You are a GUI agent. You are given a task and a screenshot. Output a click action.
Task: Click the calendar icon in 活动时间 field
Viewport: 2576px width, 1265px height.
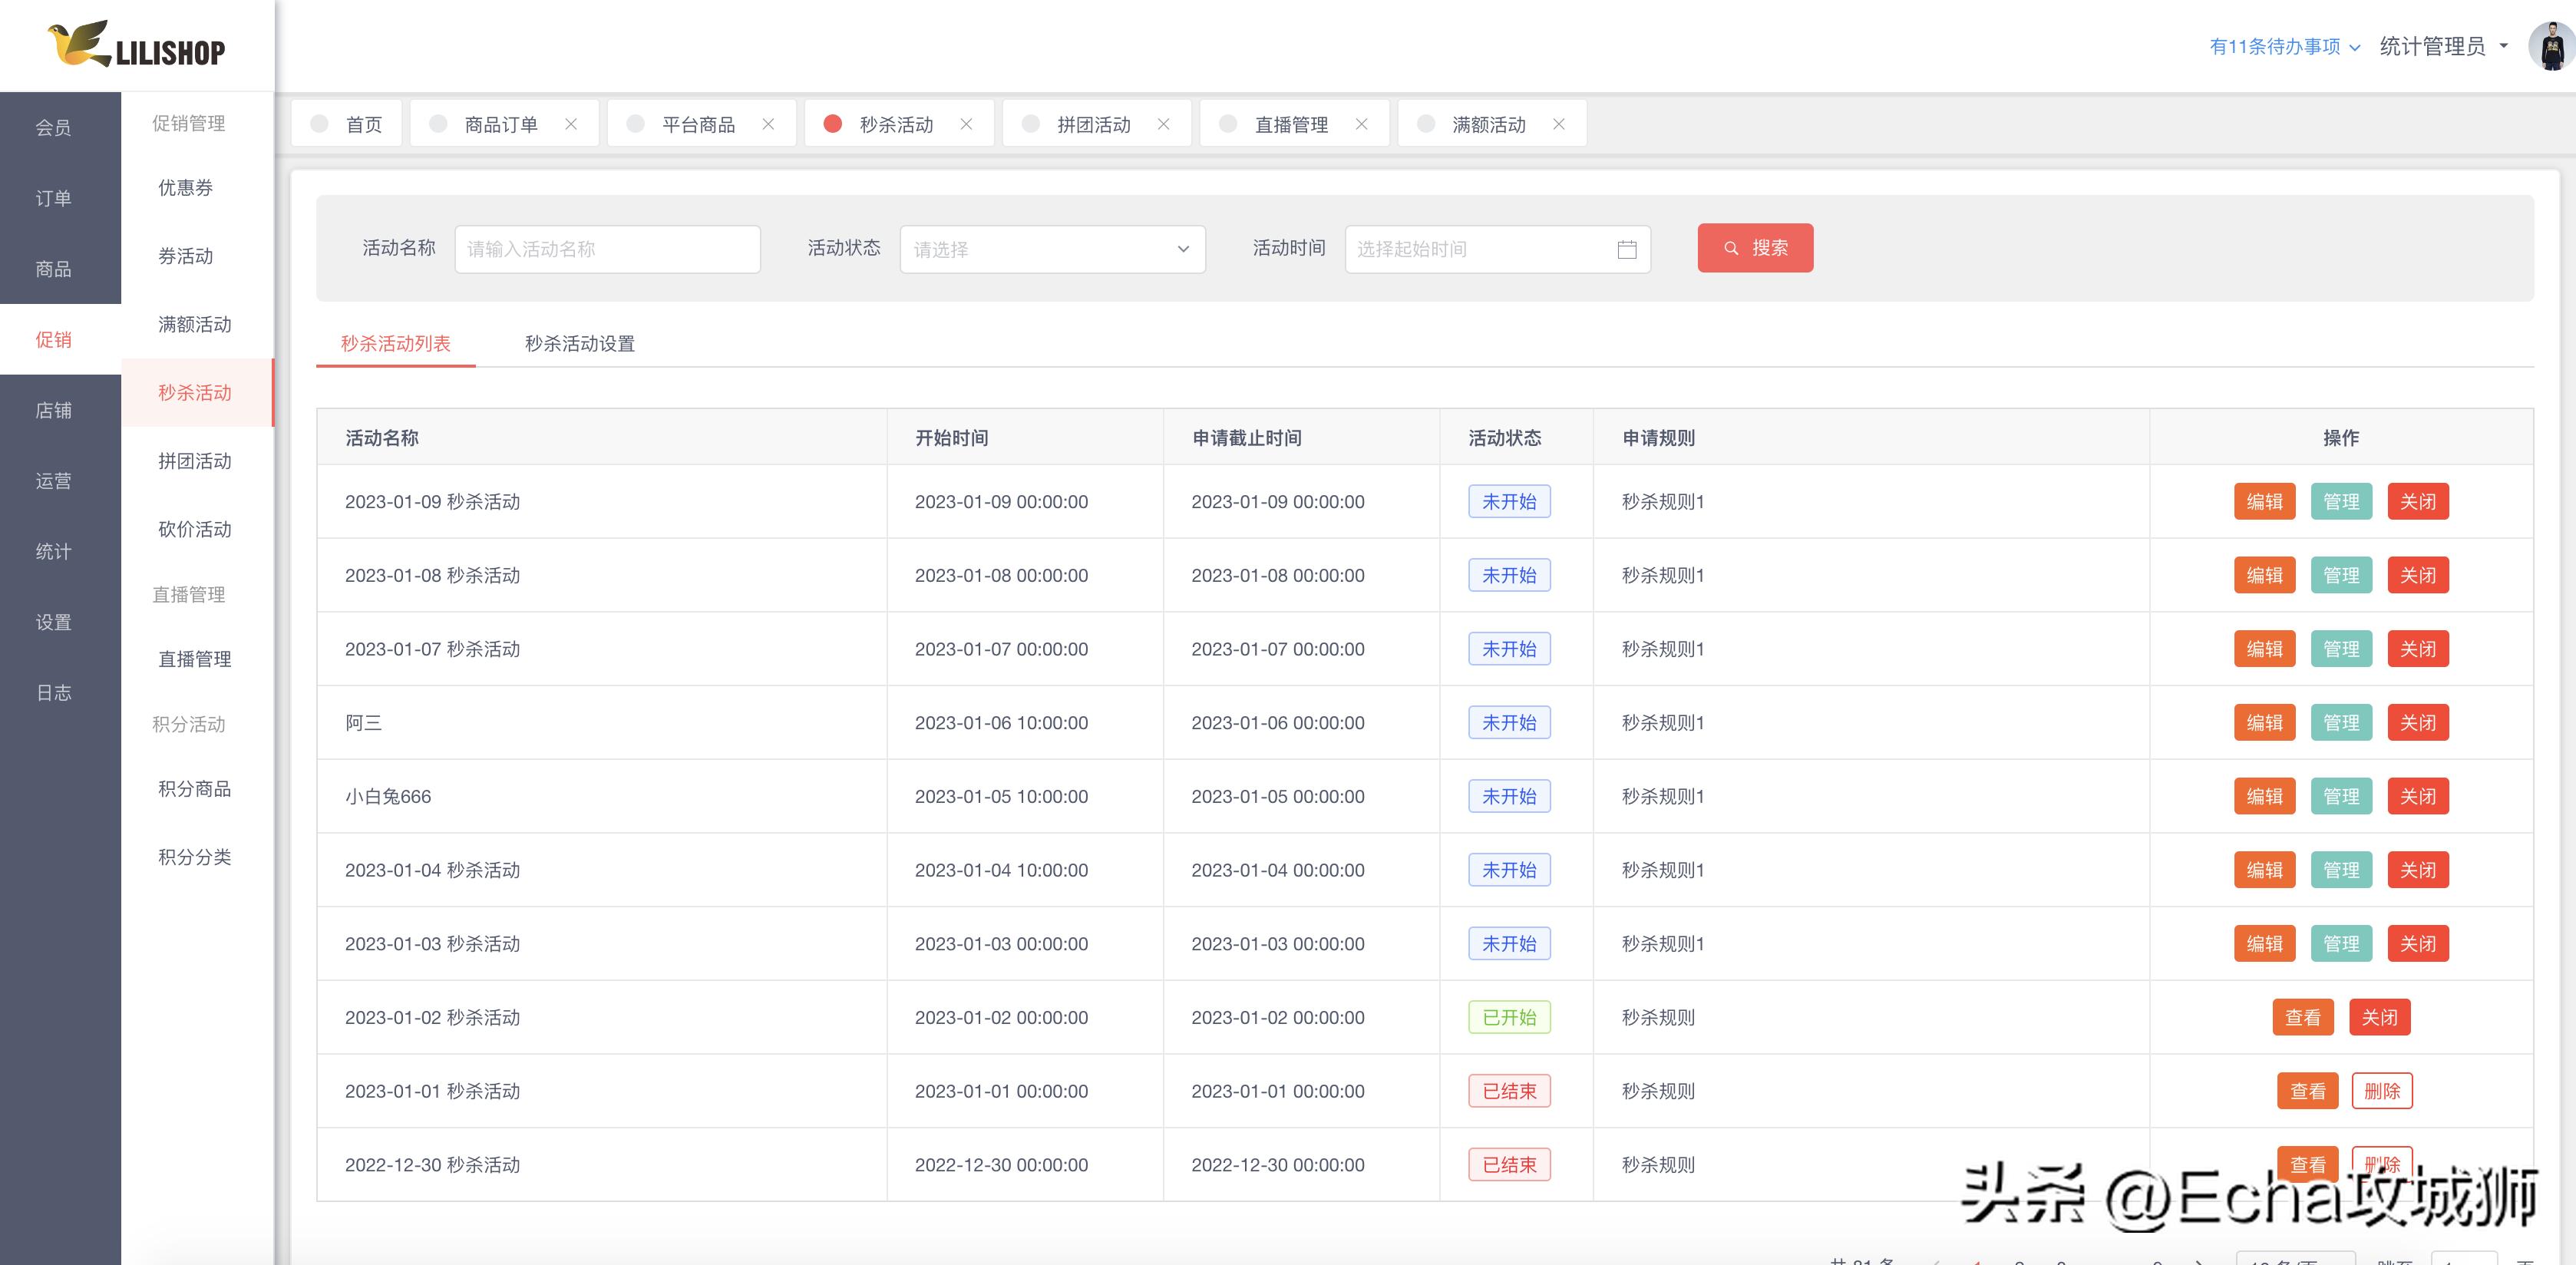(1627, 249)
